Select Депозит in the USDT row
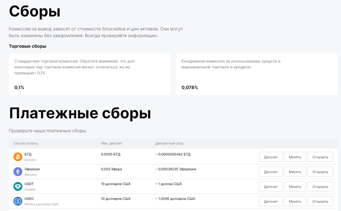This screenshot has height=211, width=341. [271, 187]
